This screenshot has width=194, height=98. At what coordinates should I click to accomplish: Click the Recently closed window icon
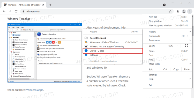[86, 38]
